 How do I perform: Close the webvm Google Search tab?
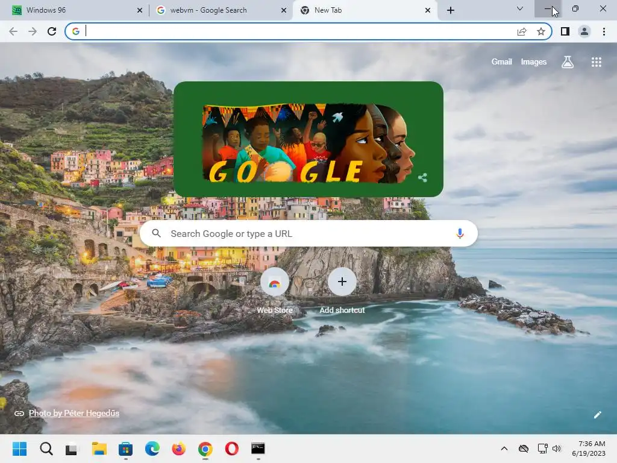(x=284, y=10)
